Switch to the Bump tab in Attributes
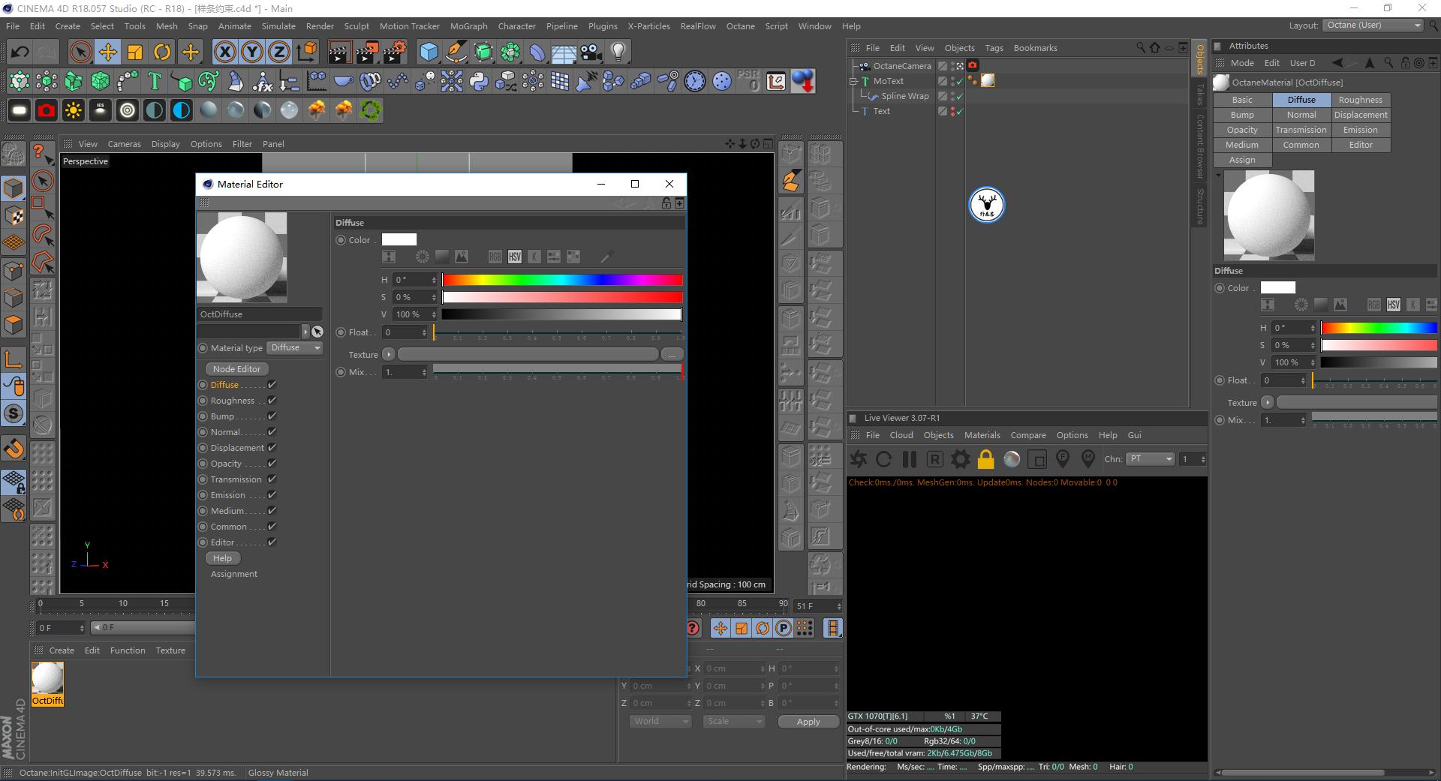 (1241, 114)
